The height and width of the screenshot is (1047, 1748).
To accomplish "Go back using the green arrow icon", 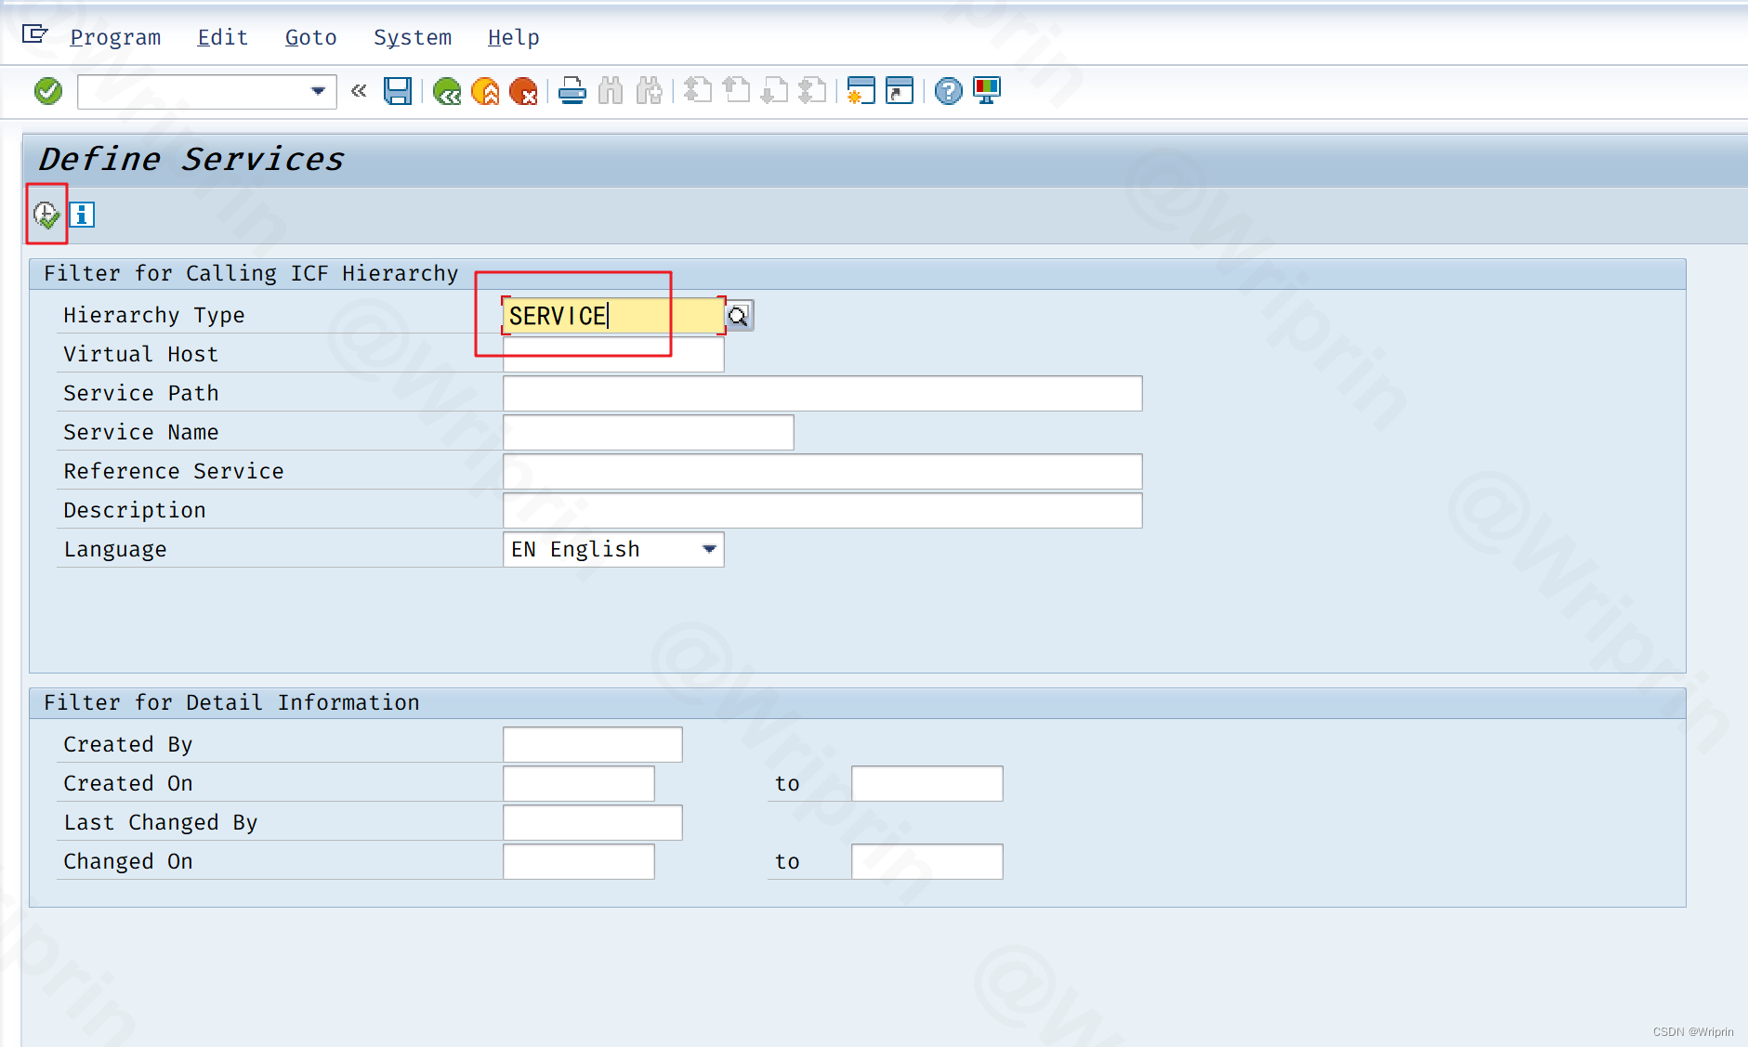I will (x=447, y=90).
